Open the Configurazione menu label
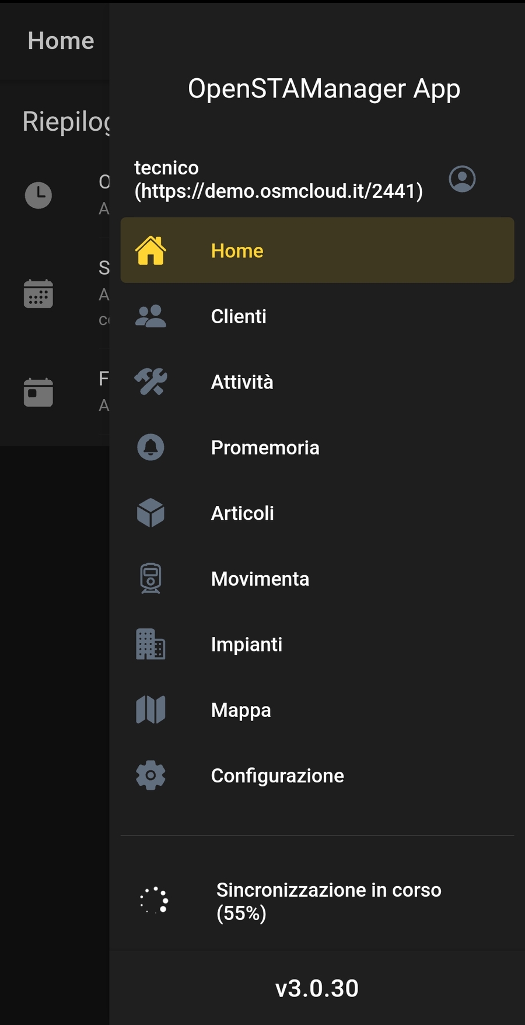 coord(277,775)
